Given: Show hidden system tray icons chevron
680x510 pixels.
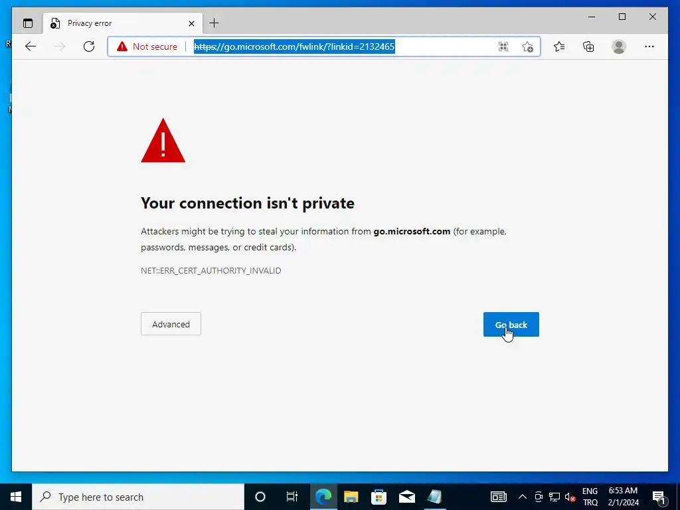Looking at the screenshot, I should (x=523, y=497).
